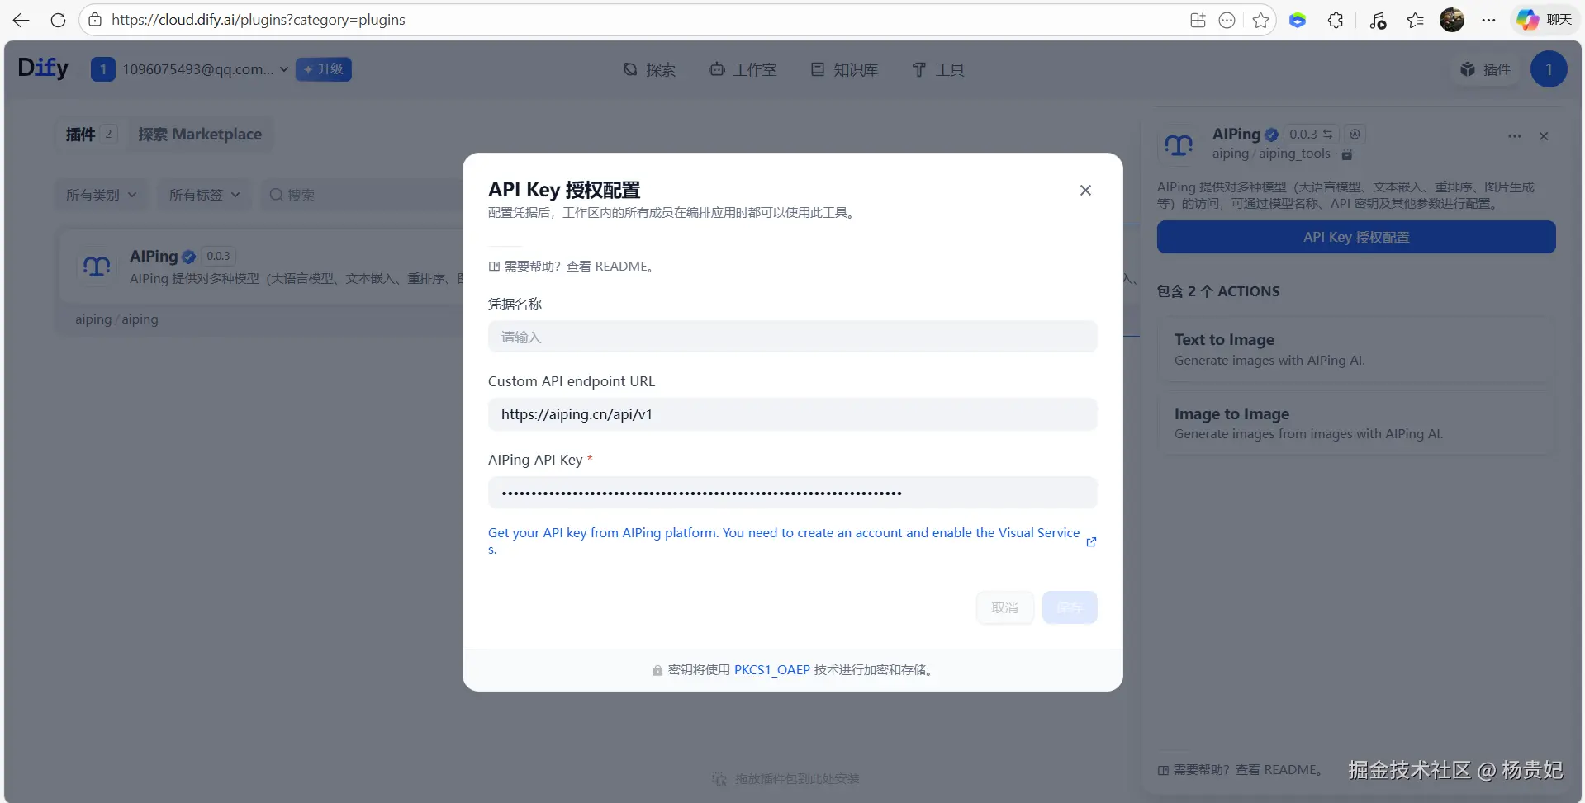1585x803 pixels.
Task: Open the favorites list icon
Action: tap(1416, 20)
